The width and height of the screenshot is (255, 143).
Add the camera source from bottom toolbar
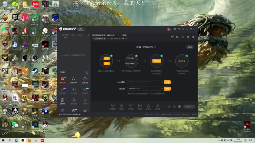(122, 106)
